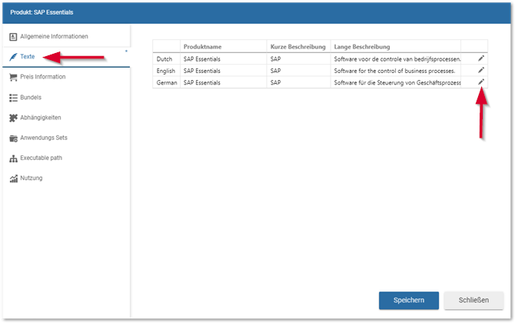Click the hierarchy icon for Executable path
Image resolution: width=515 pixels, height=323 pixels.
[13, 158]
